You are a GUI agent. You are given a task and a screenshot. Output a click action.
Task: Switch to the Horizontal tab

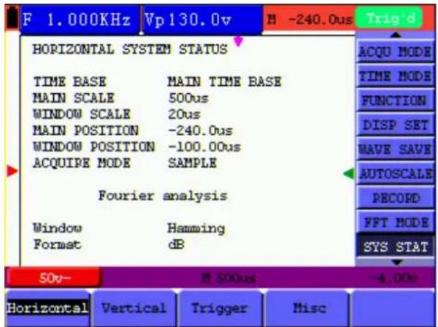tap(47, 308)
